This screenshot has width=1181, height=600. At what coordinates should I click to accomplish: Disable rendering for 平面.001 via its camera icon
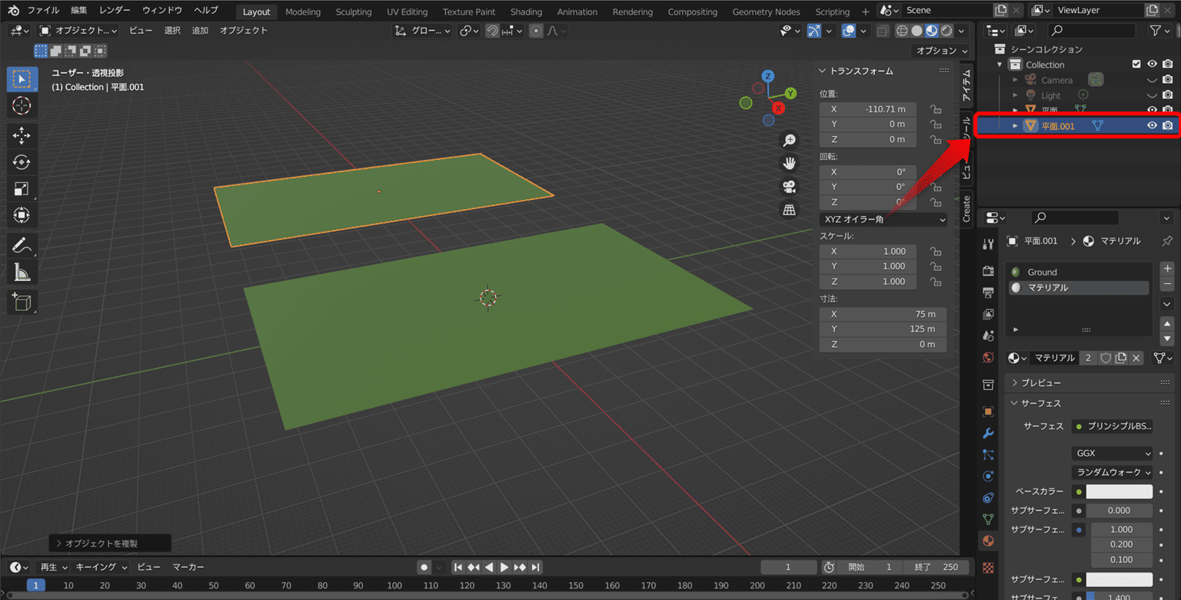1167,125
